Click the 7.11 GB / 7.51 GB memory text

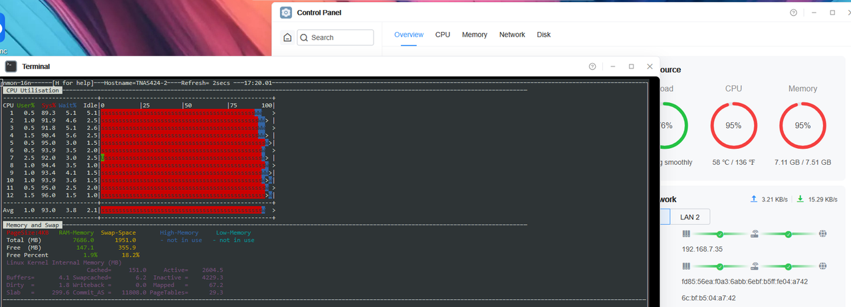[x=802, y=162]
